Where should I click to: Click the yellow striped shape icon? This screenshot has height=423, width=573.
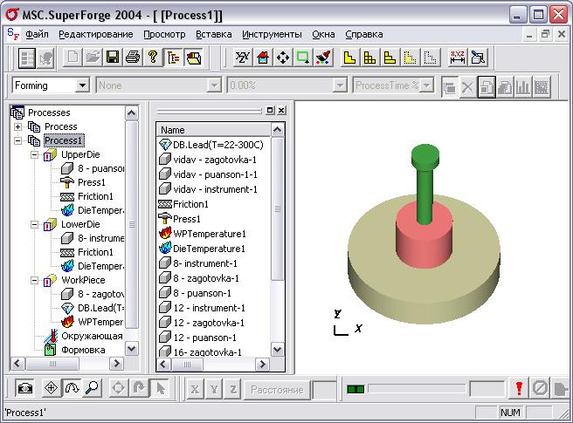pyautogui.click(x=390, y=58)
